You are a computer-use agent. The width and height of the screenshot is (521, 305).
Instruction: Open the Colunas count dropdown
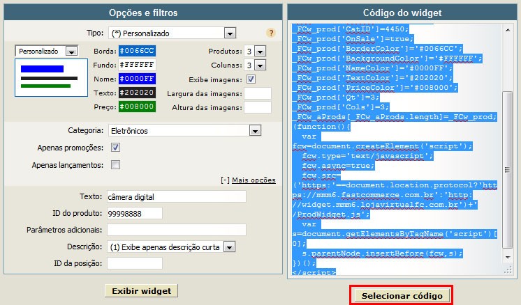(255, 65)
